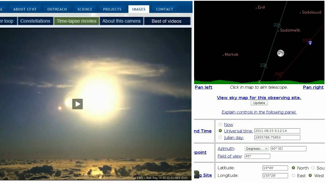
Task: Open the SCIENCE menu
Action: click(85, 9)
